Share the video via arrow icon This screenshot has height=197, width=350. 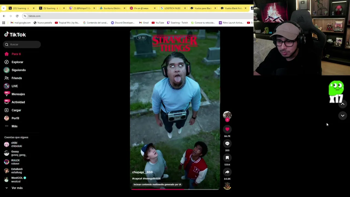[227, 172]
